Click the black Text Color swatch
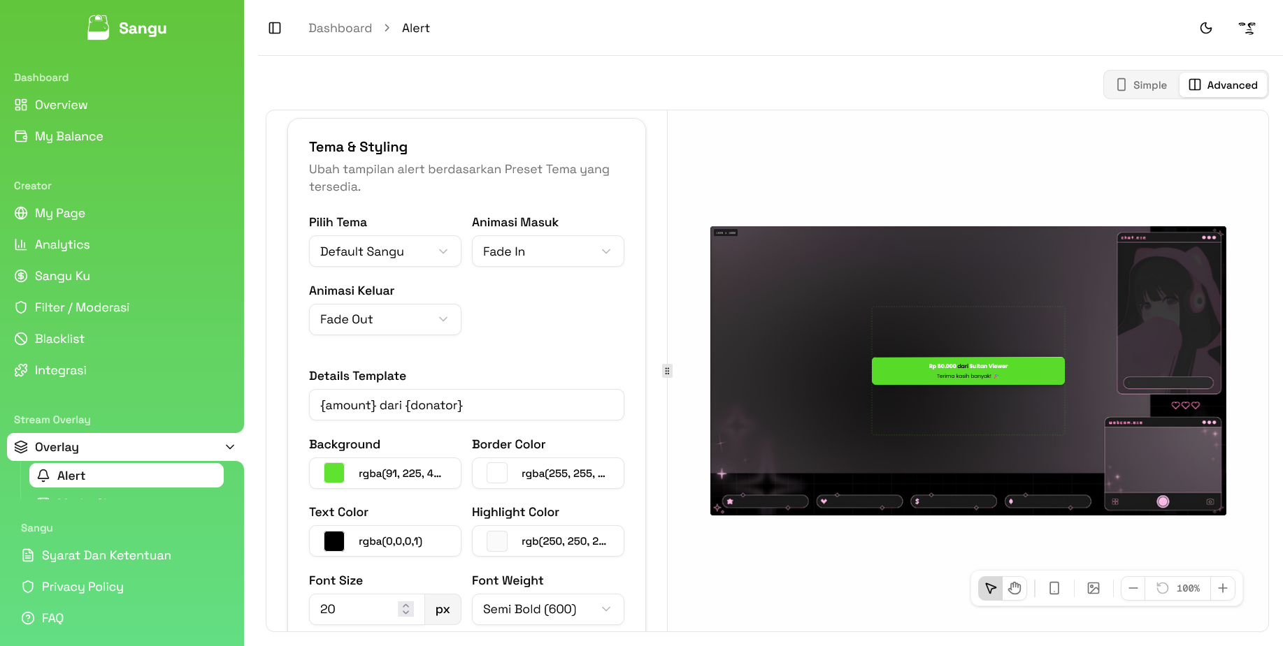This screenshot has height=646, width=1283. pyautogui.click(x=334, y=541)
